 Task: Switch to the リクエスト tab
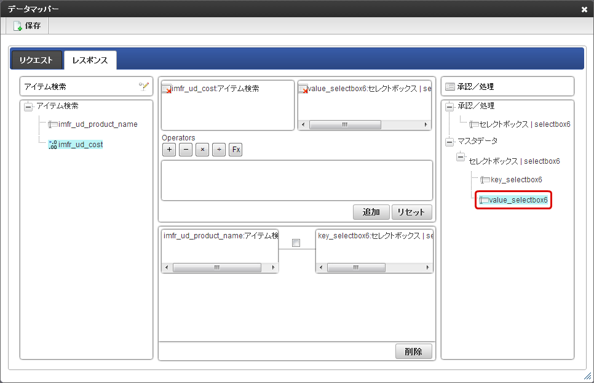[x=36, y=60]
